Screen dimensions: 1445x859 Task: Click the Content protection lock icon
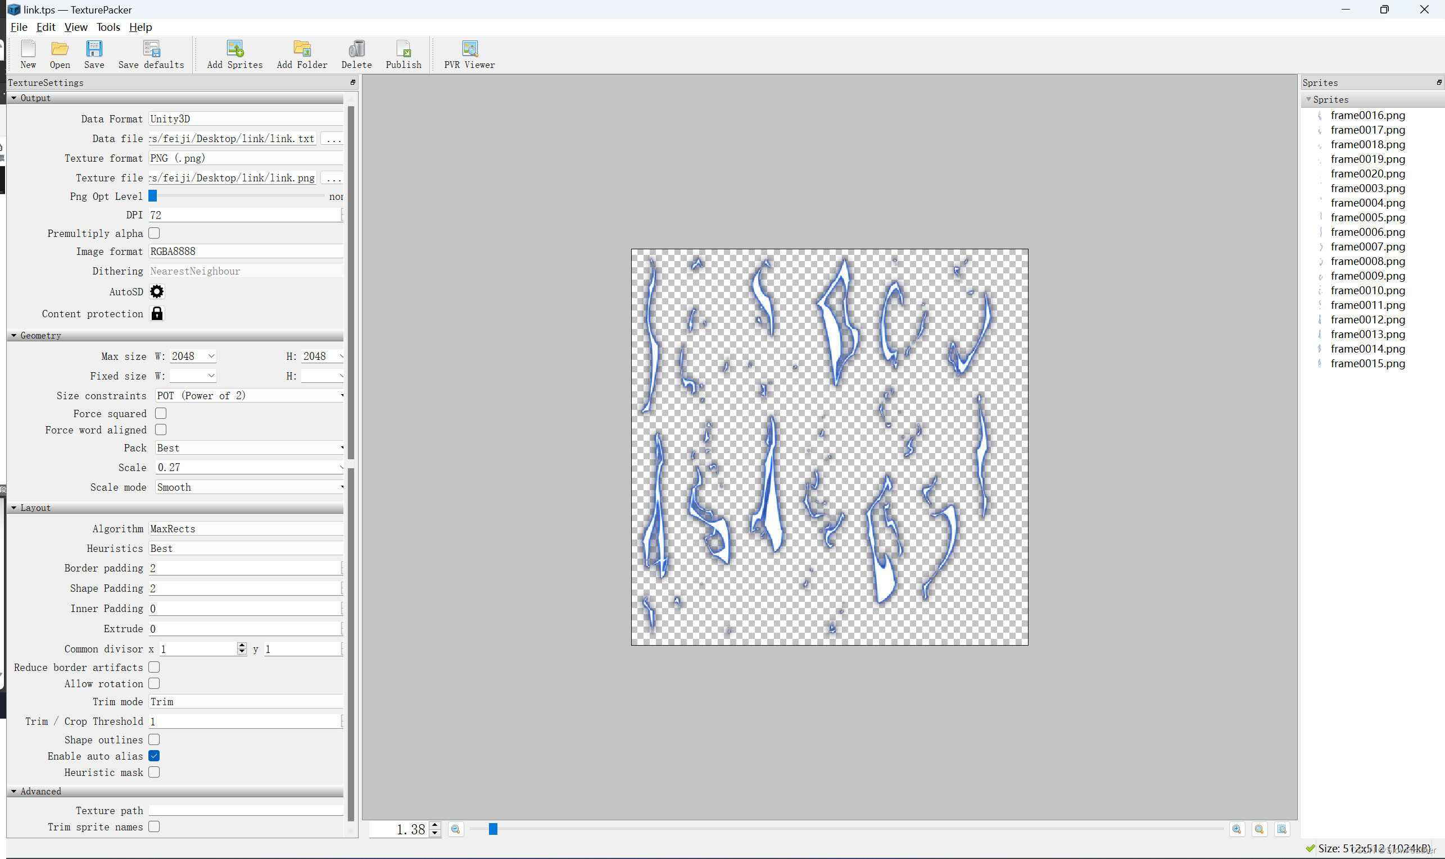point(157,313)
